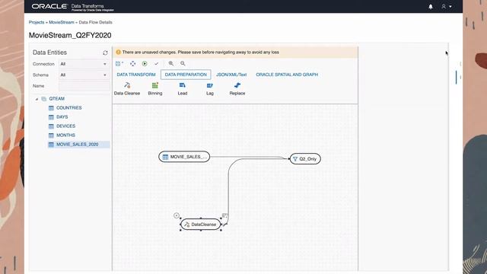Select the COUNTRIES entity label
Screen dimensions: 487x274
pos(69,108)
